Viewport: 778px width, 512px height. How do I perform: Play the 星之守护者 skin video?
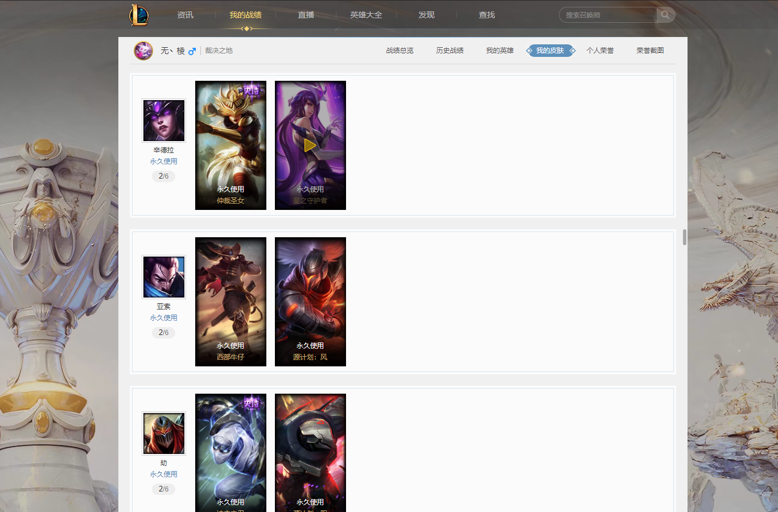(x=310, y=145)
